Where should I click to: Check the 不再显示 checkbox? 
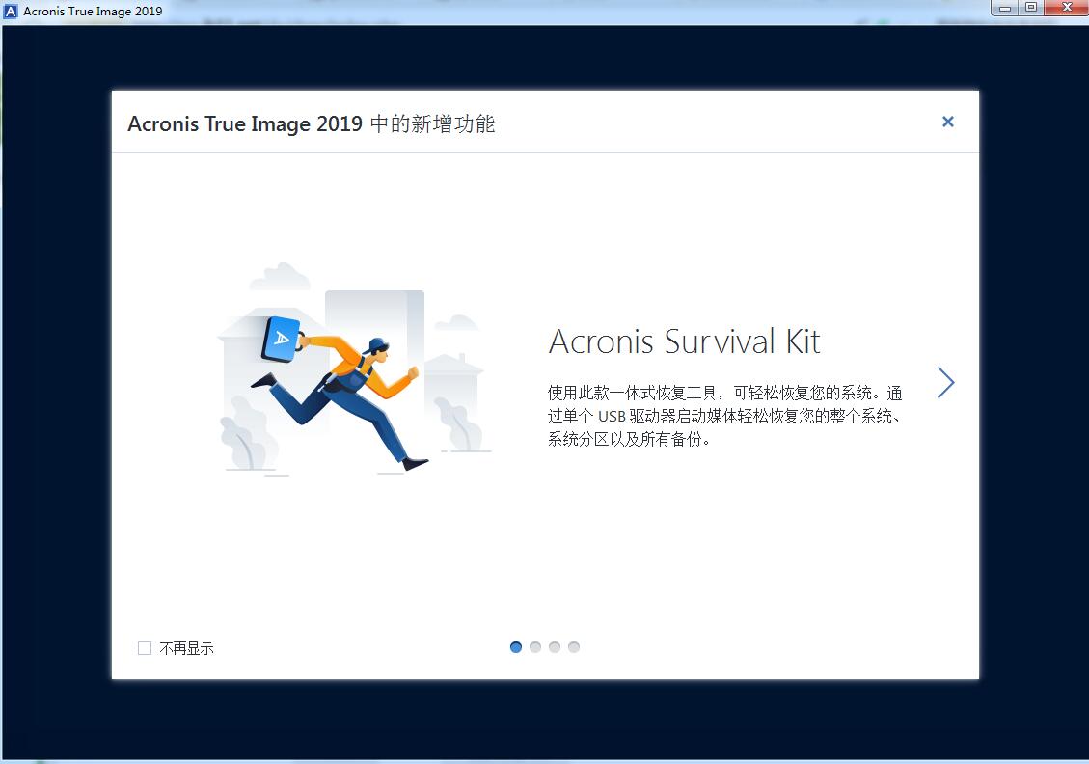[145, 648]
